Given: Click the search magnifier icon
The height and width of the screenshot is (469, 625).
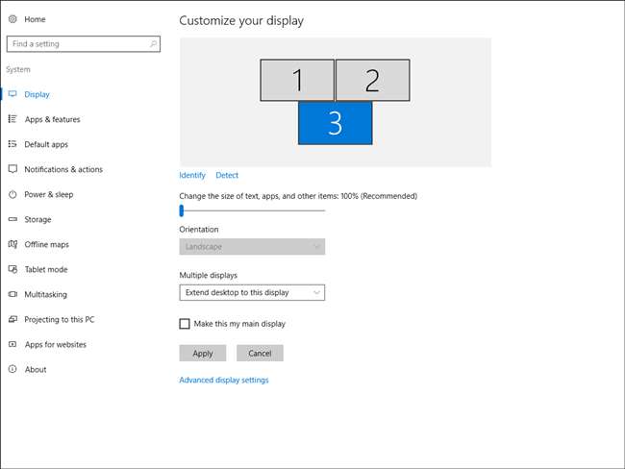Looking at the screenshot, I should pyautogui.click(x=152, y=44).
